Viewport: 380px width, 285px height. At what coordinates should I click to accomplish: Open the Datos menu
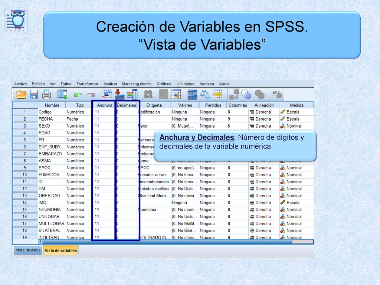66,84
